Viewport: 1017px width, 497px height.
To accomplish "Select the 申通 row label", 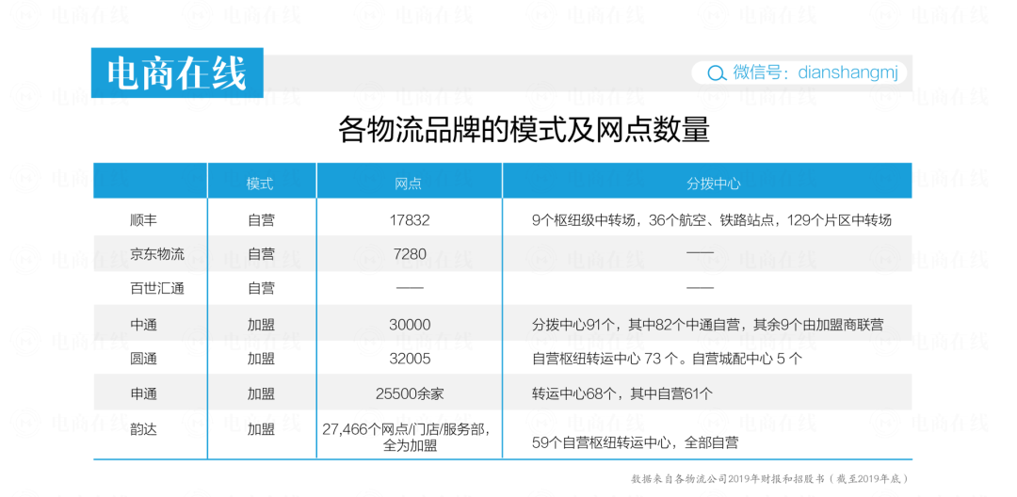I will 144,393.
